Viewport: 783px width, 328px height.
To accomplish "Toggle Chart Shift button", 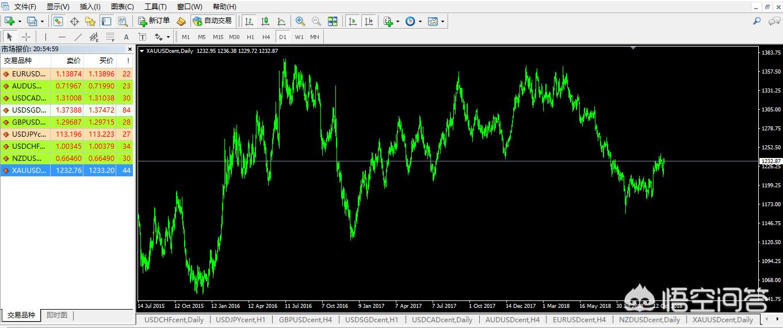I will [369, 21].
